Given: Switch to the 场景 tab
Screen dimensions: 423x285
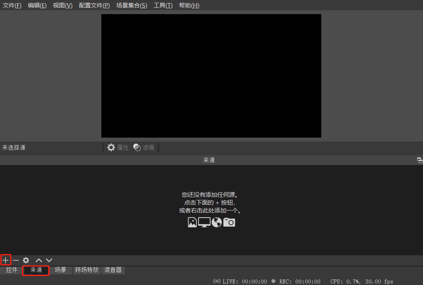Looking at the screenshot, I should (60, 270).
